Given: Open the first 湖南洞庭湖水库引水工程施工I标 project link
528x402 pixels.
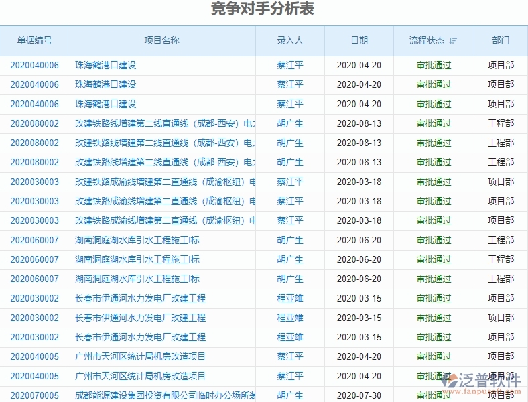Looking at the screenshot, I should click(x=137, y=240).
